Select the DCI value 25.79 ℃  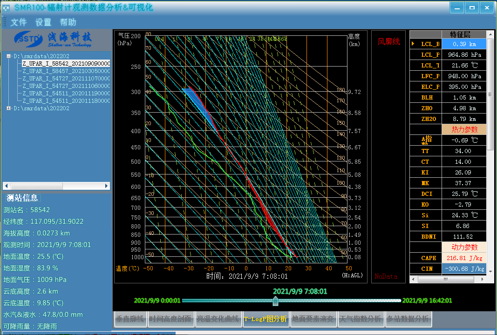pos(464,194)
